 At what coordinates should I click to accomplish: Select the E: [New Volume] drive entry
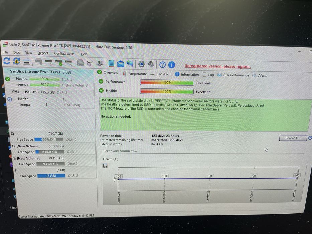(x=54, y=161)
